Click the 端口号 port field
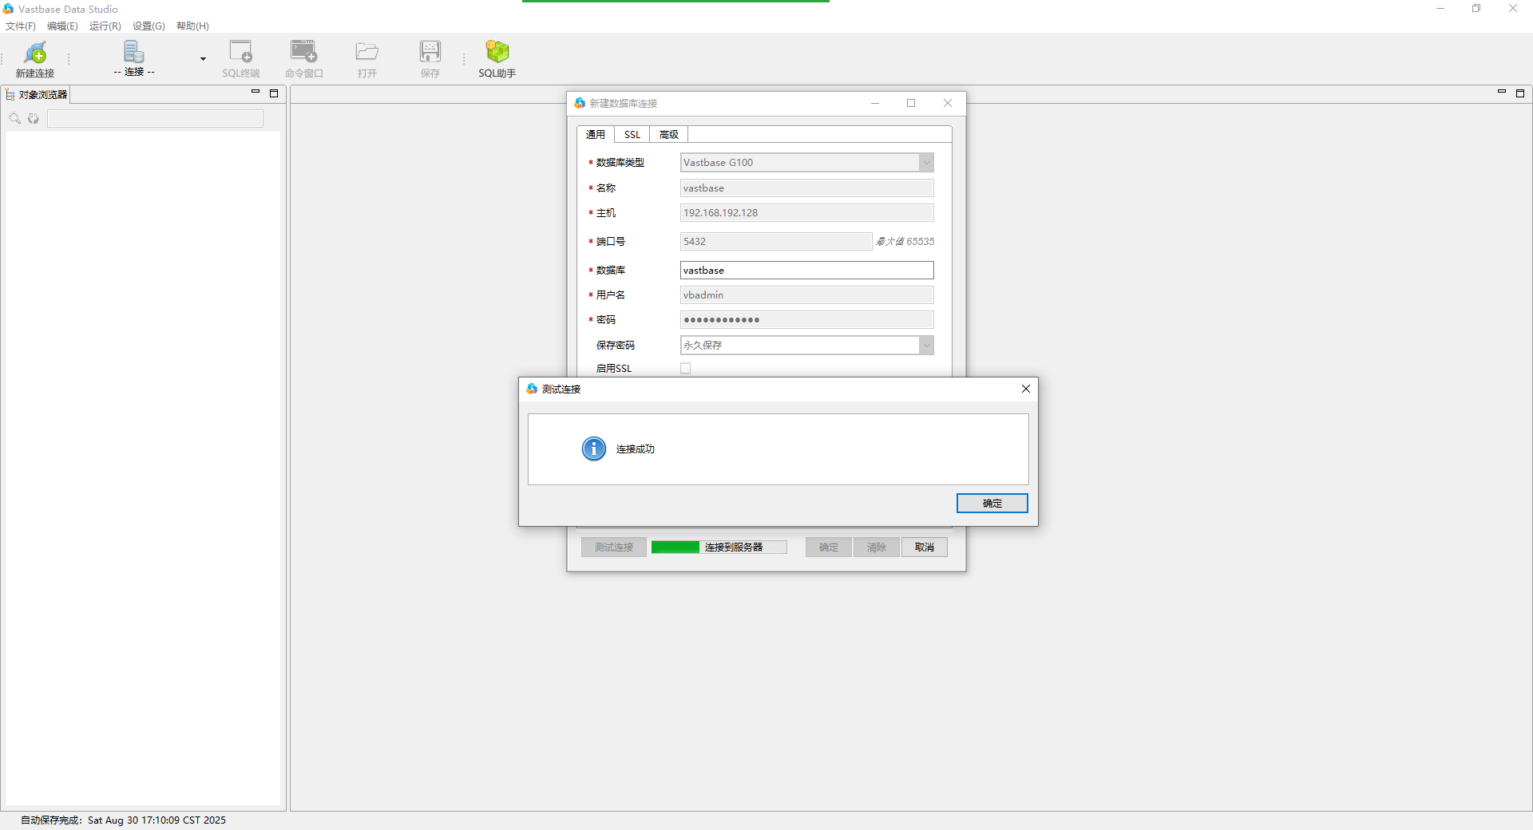 pyautogui.click(x=776, y=242)
